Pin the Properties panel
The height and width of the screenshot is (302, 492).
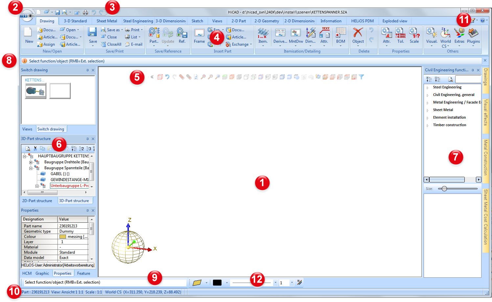click(x=87, y=210)
